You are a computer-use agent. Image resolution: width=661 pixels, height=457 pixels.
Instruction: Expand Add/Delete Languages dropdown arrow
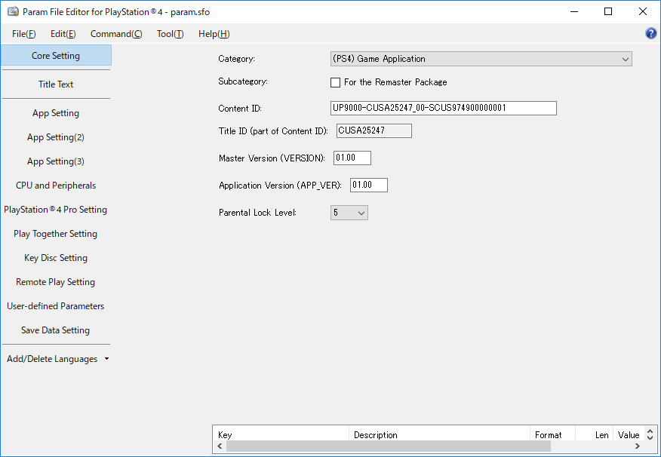click(x=106, y=359)
